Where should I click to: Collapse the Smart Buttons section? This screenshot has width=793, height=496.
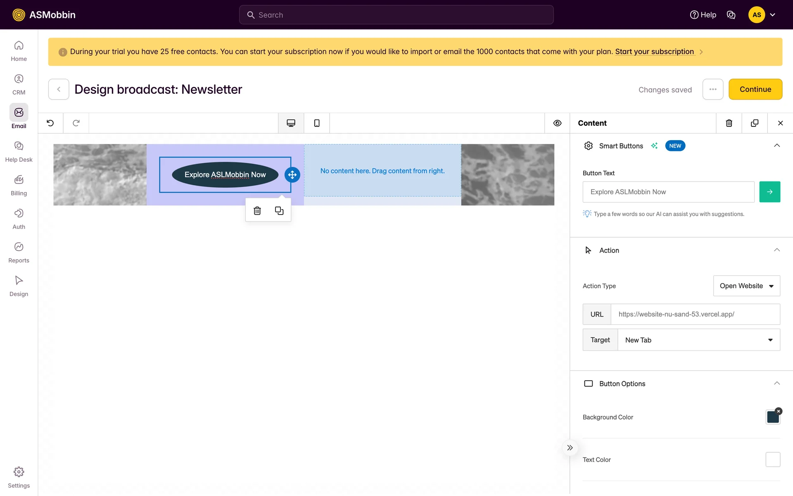point(776,145)
